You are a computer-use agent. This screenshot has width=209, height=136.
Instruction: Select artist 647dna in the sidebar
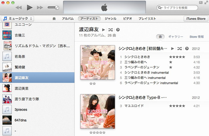pos(37,120)
